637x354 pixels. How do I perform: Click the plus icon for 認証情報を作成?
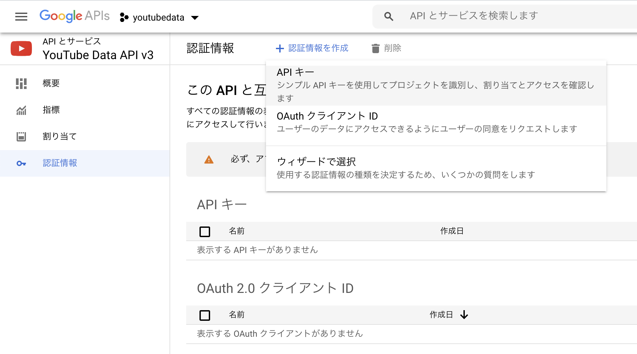coord(280,48)
